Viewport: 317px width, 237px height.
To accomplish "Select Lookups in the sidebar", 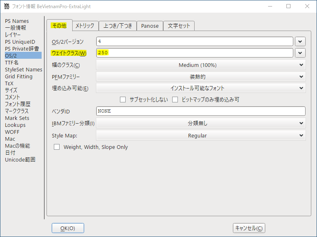I will [15, 125].
